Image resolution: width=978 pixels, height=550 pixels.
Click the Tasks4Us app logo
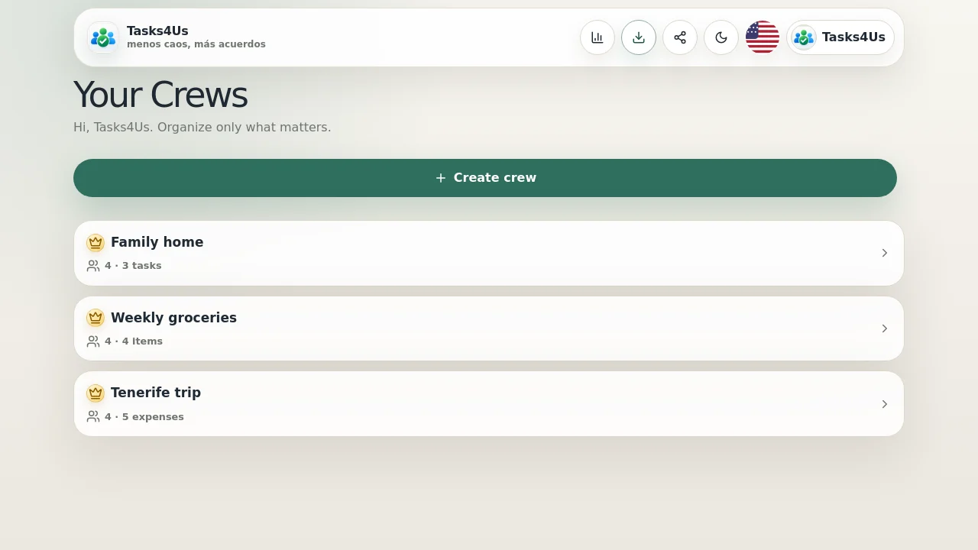point(103,37)
